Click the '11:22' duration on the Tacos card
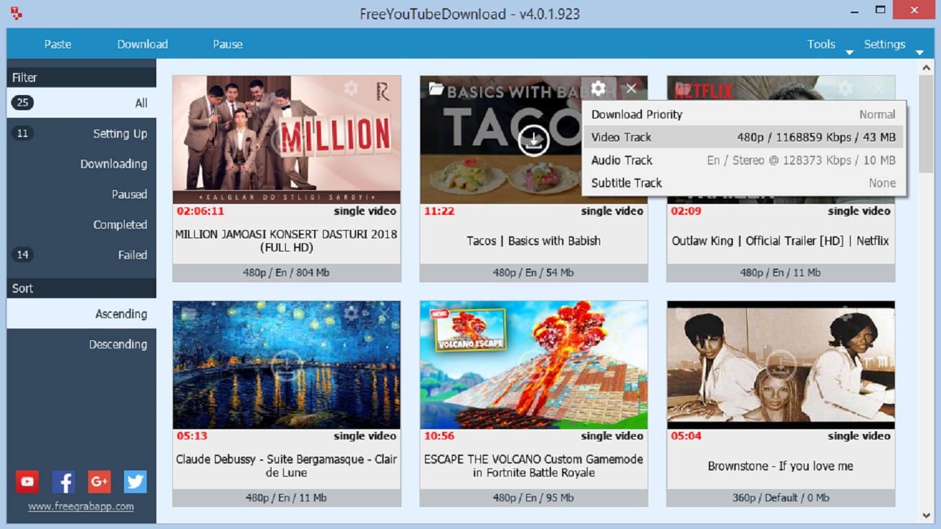Viewport: 941px width, 529px height. click(x=440, y=211)
